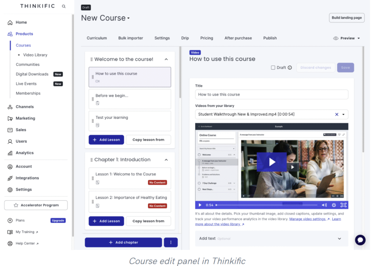Clear the selected library video with the X

[337, 114]
